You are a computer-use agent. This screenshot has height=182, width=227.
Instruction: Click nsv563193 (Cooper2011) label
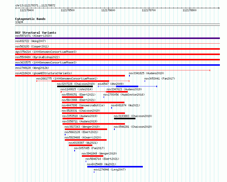tap(32, 46)
